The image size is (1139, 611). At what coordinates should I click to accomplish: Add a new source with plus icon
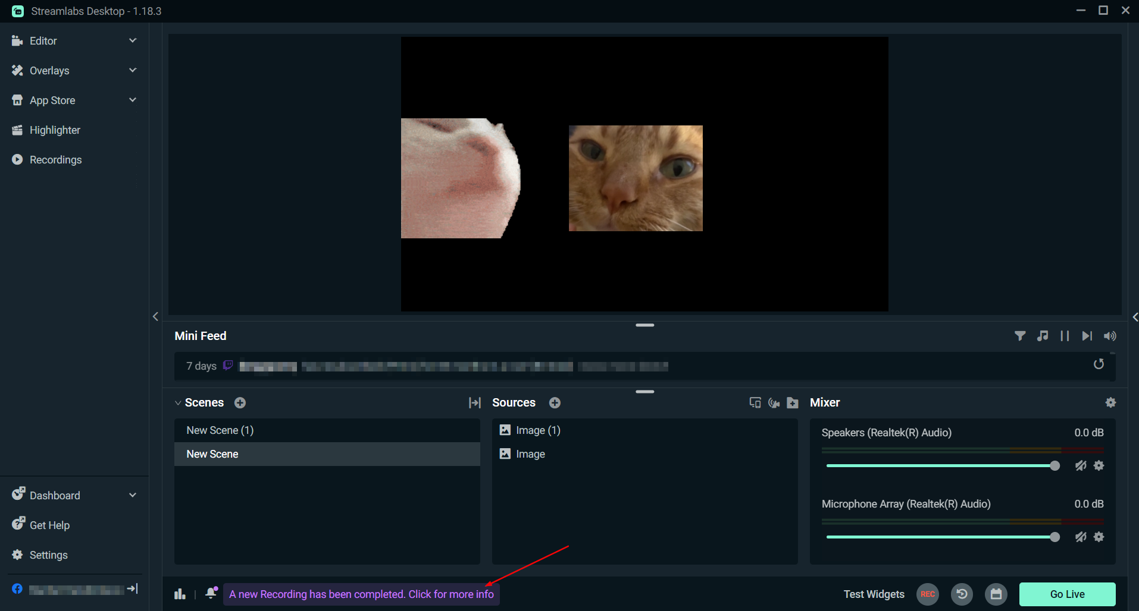tap(555, 403)
